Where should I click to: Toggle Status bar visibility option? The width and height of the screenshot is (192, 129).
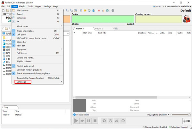click(x=22, y=42)
